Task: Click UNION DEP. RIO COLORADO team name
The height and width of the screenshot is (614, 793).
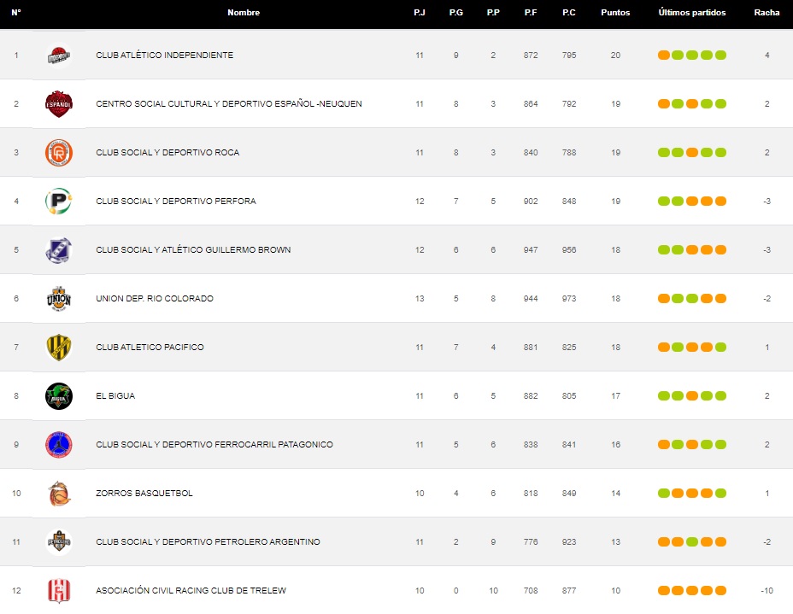Action: [155, 299]
